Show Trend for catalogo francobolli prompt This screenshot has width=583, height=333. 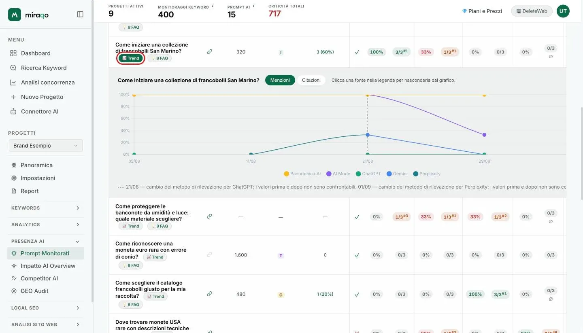pyautogui.click(x=155, y=296)
